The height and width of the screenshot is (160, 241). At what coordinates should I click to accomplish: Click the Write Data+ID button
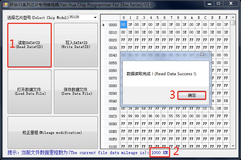76,45
